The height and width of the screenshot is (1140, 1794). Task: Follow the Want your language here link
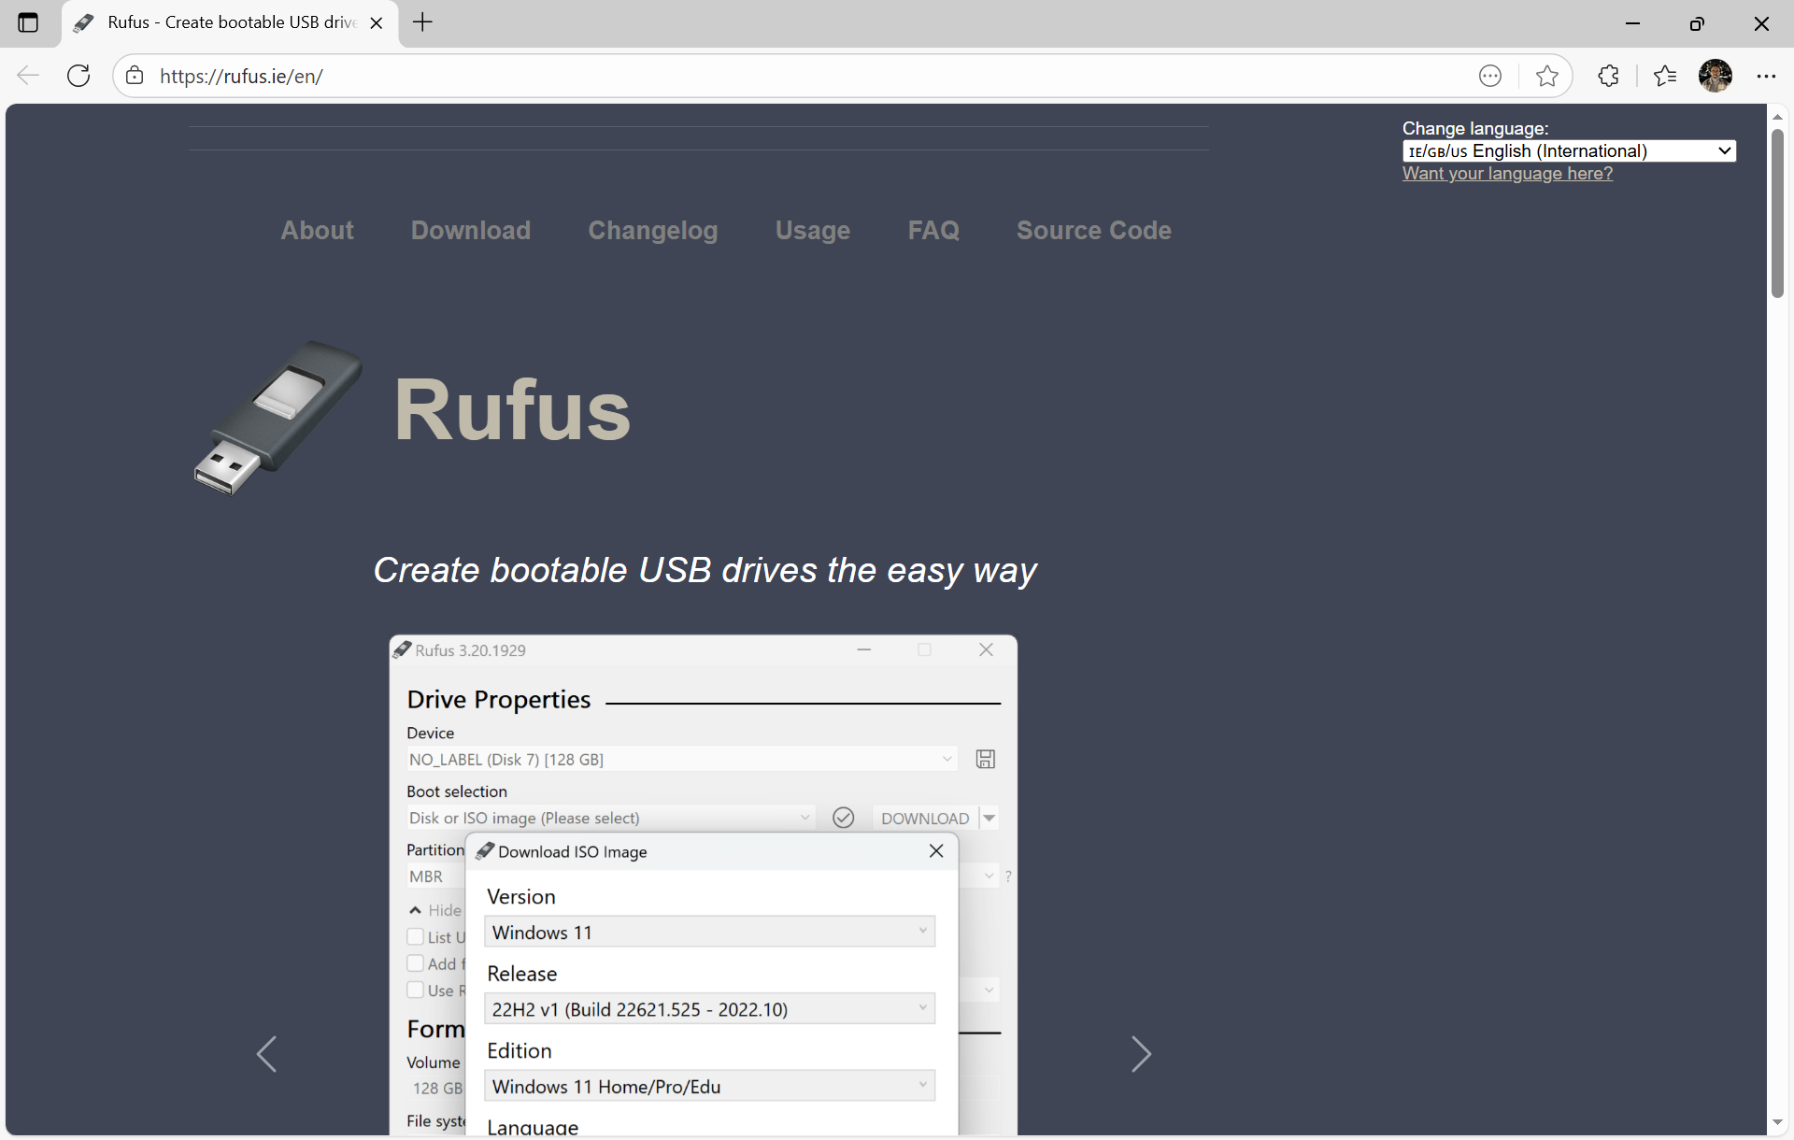tap(1507, 174)
